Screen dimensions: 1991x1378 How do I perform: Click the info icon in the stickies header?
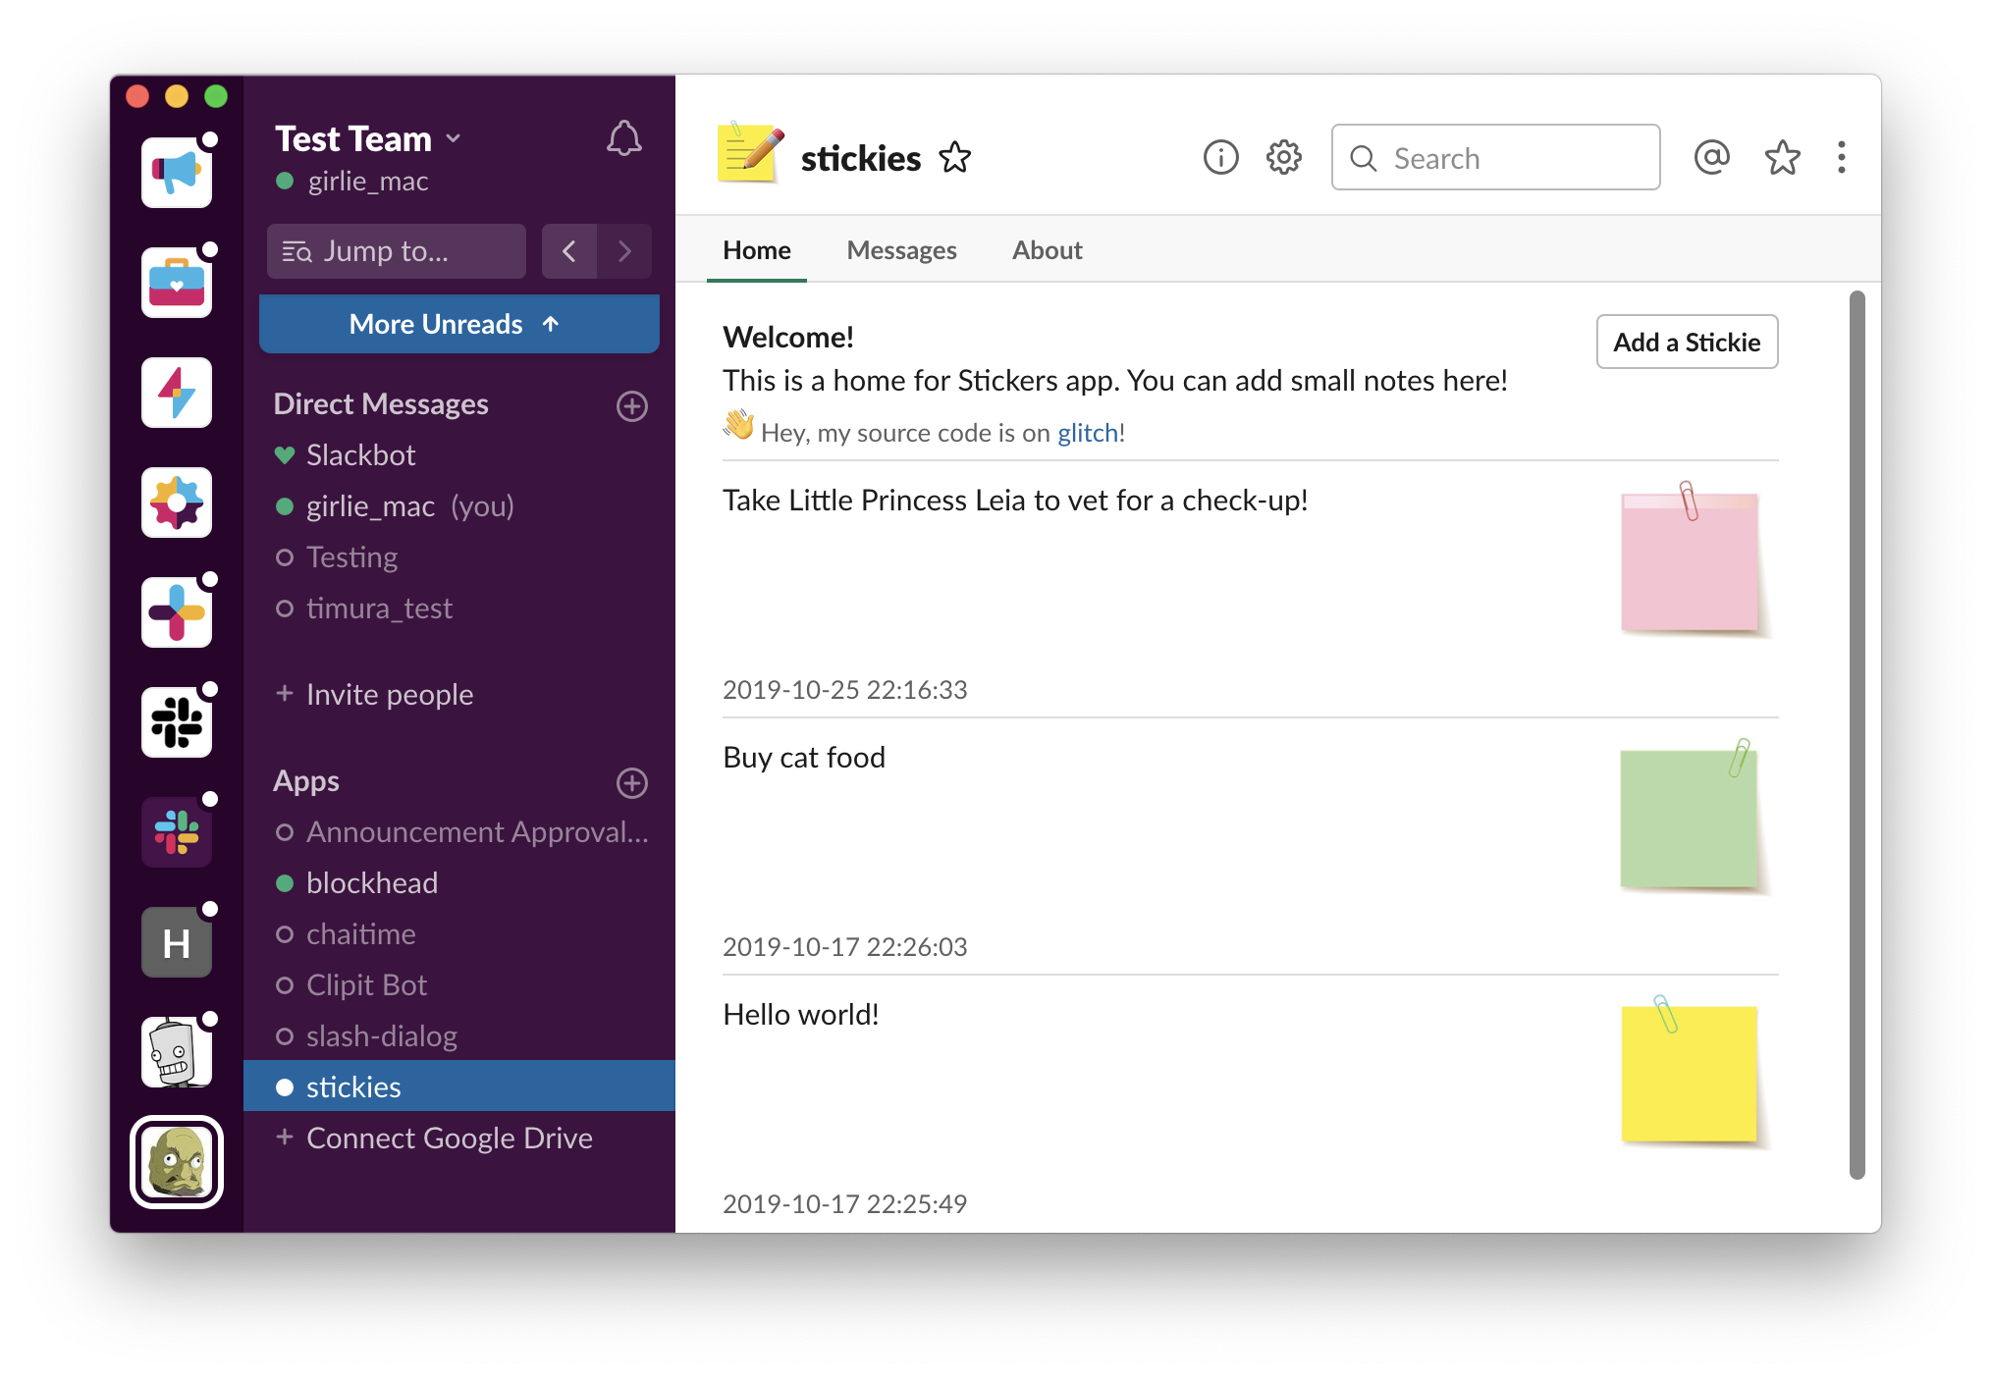(x=1220, y=157)
